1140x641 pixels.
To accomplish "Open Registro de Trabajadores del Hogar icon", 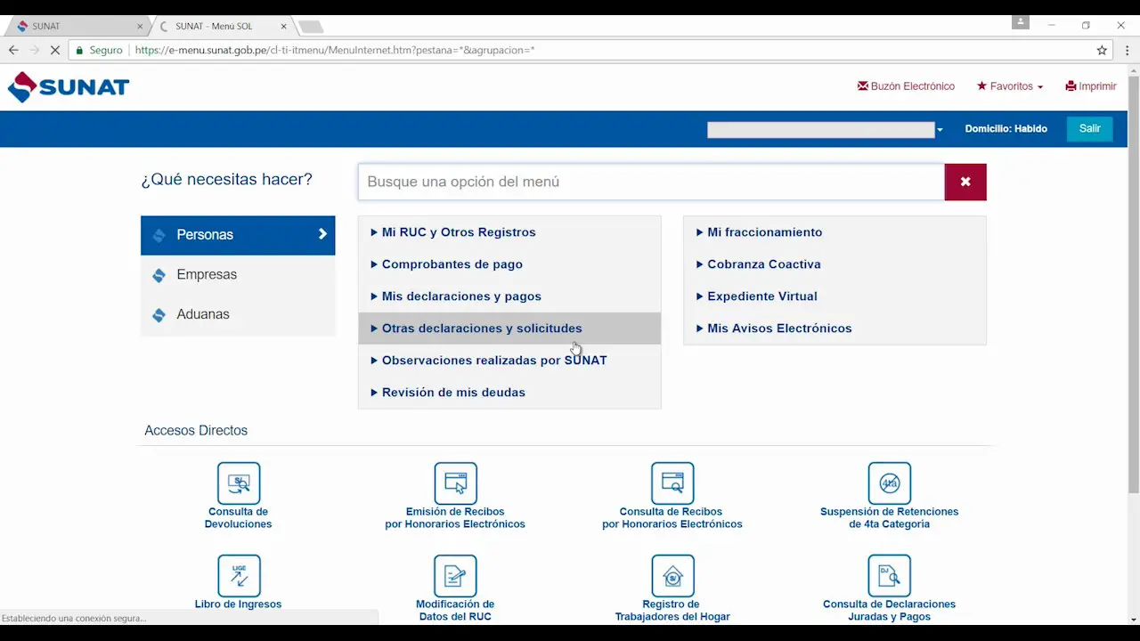I will [672, 576].
